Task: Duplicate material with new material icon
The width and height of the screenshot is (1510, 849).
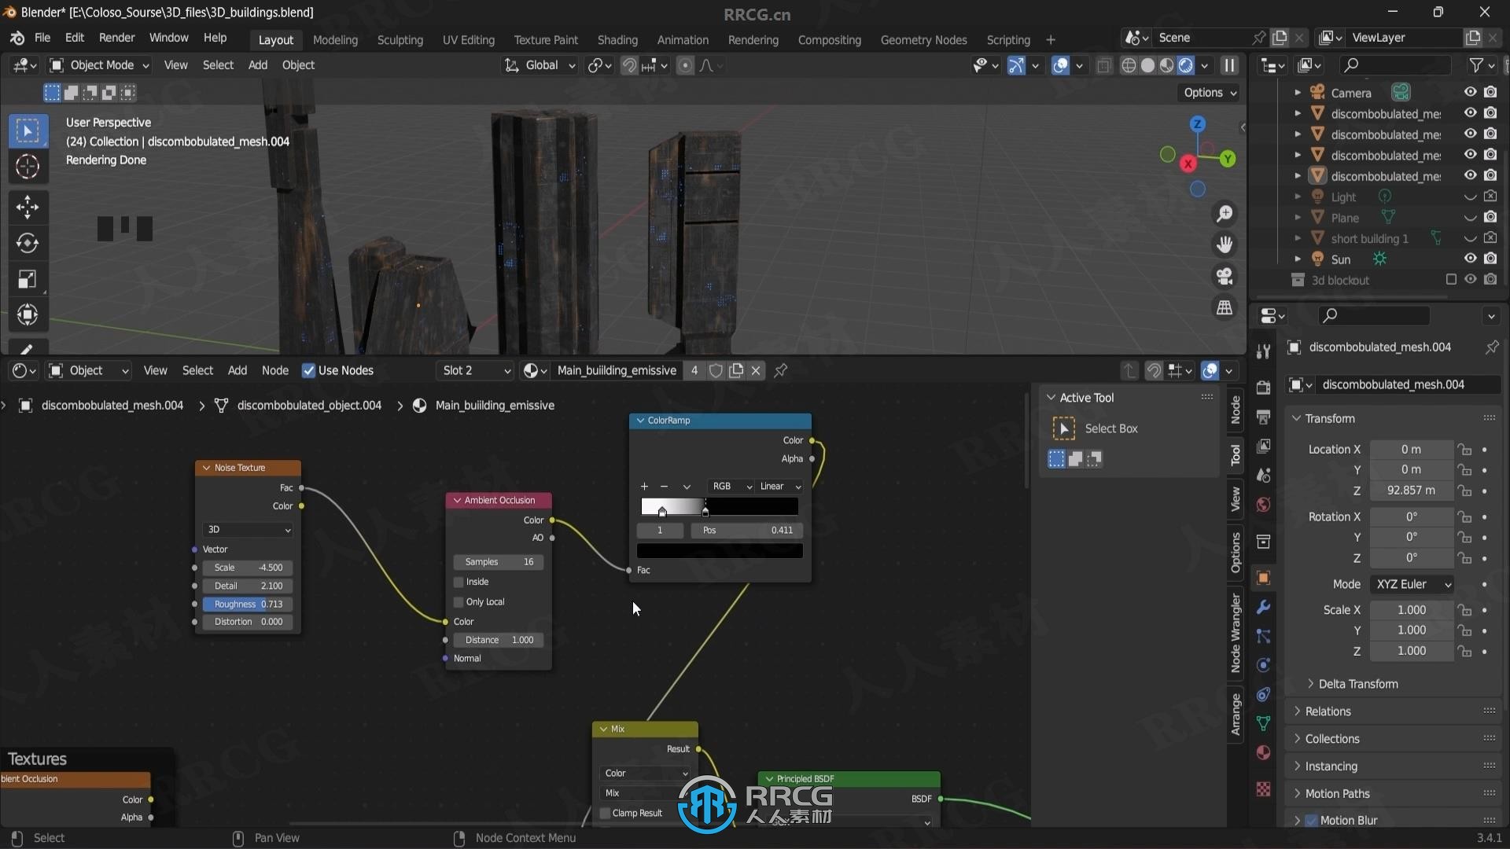Action: [x=736, y=370]
